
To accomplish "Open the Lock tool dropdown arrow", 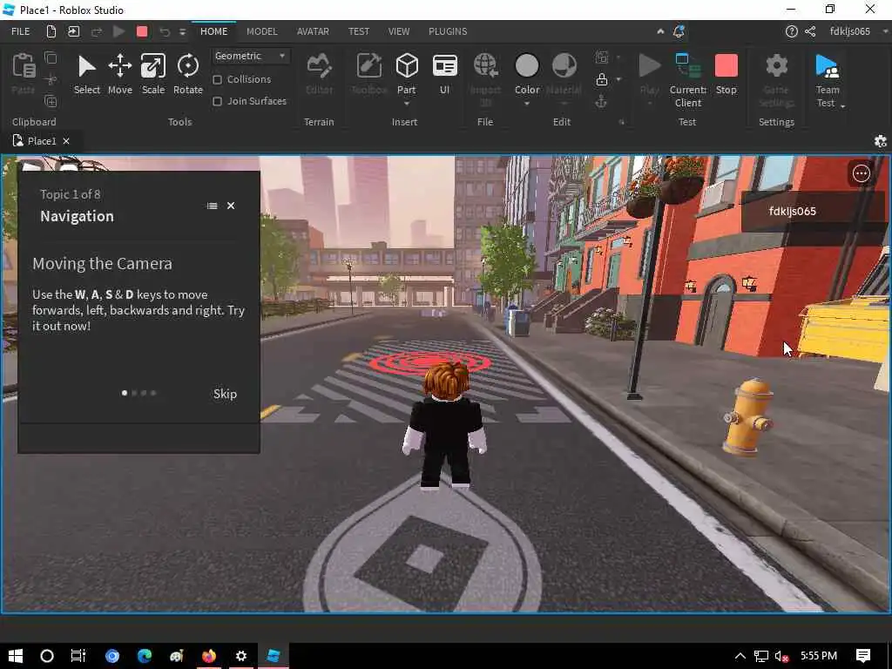I will tap(618, 79).
